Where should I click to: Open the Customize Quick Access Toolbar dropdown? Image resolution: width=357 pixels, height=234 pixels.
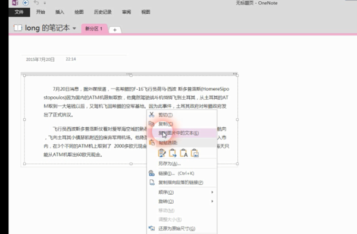click(x=45, y=3)
